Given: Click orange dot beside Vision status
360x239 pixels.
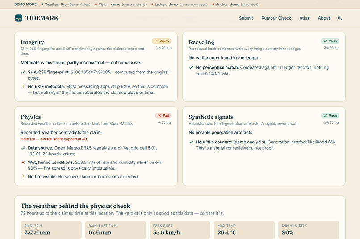Looking at the screenshot, I should coord(96,4).
